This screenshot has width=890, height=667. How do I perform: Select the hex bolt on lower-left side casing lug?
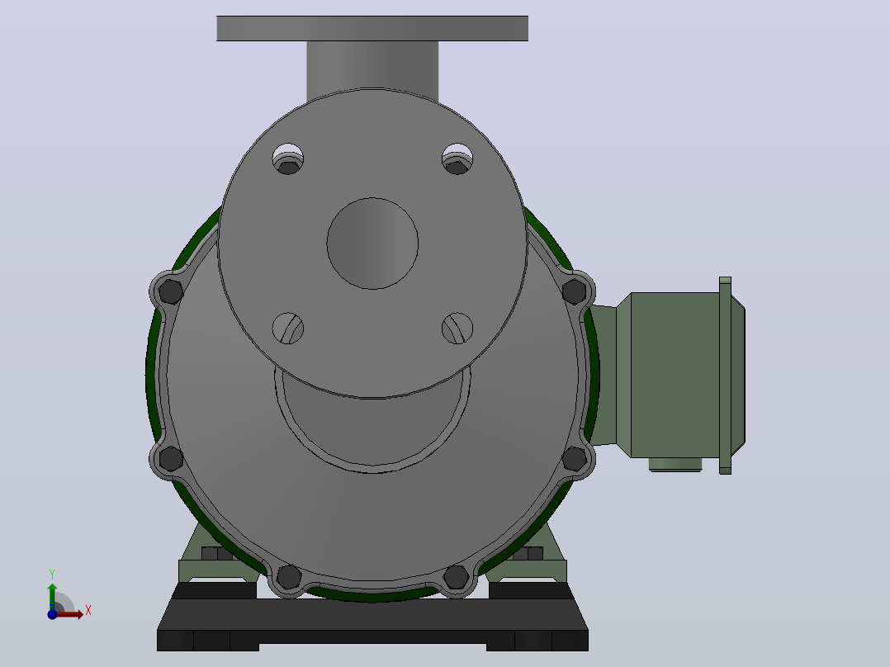(x=171, y=459)
